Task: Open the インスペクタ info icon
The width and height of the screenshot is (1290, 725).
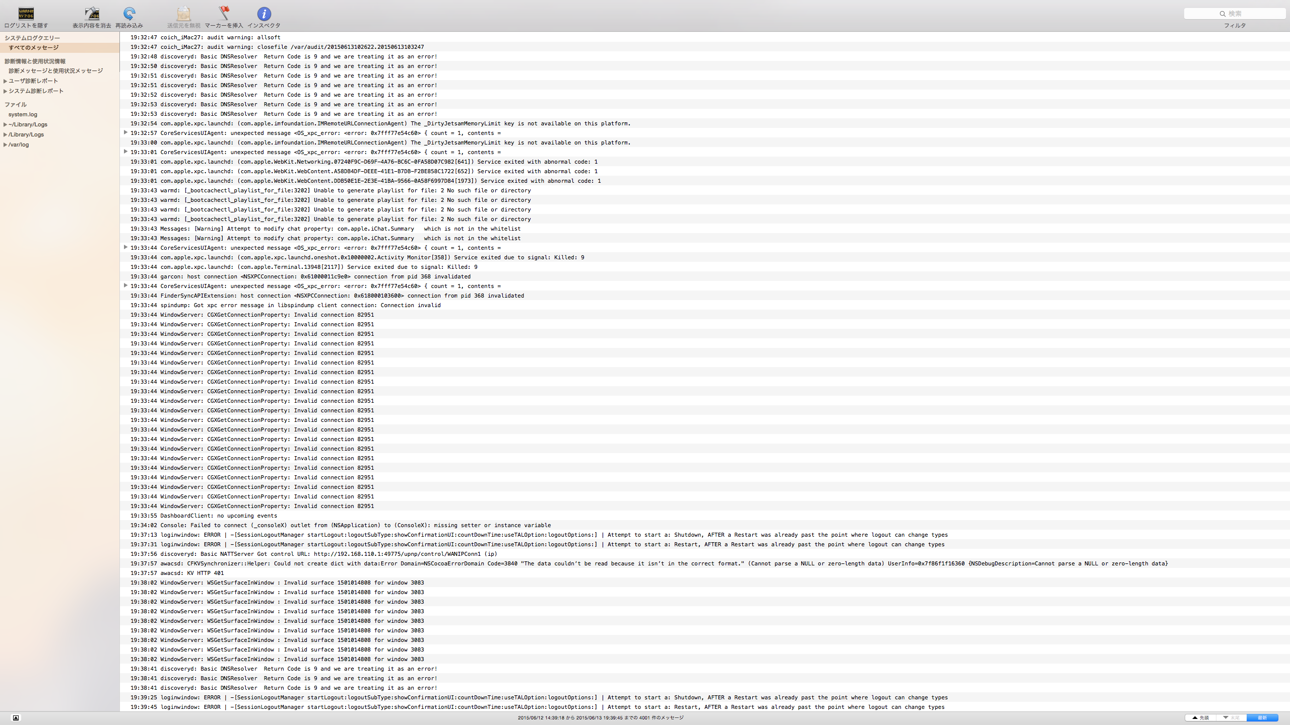Action: point(264,14)
